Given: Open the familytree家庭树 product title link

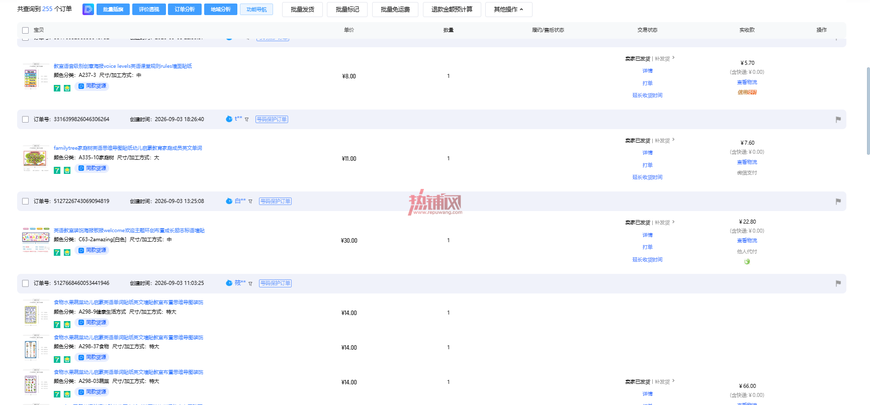Looking at the screenshot, I should coord(128,148).
